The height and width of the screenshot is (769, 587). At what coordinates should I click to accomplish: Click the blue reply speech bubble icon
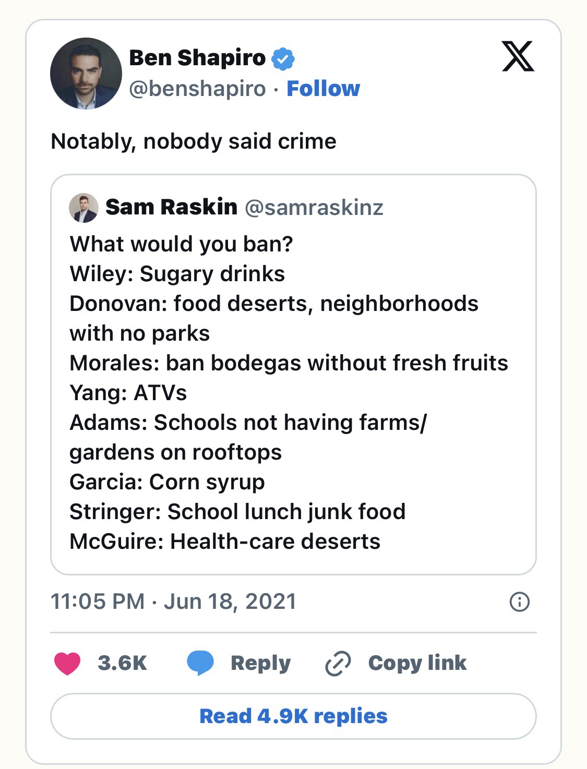[x=200, y=664]
